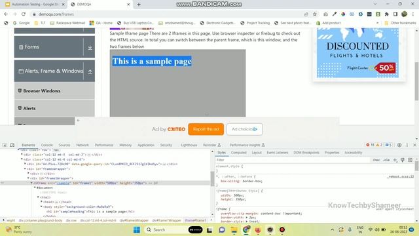Viewport: 419px width, 236px height.
Task: Select the Computed styles subtab
Action: [238, 153]
